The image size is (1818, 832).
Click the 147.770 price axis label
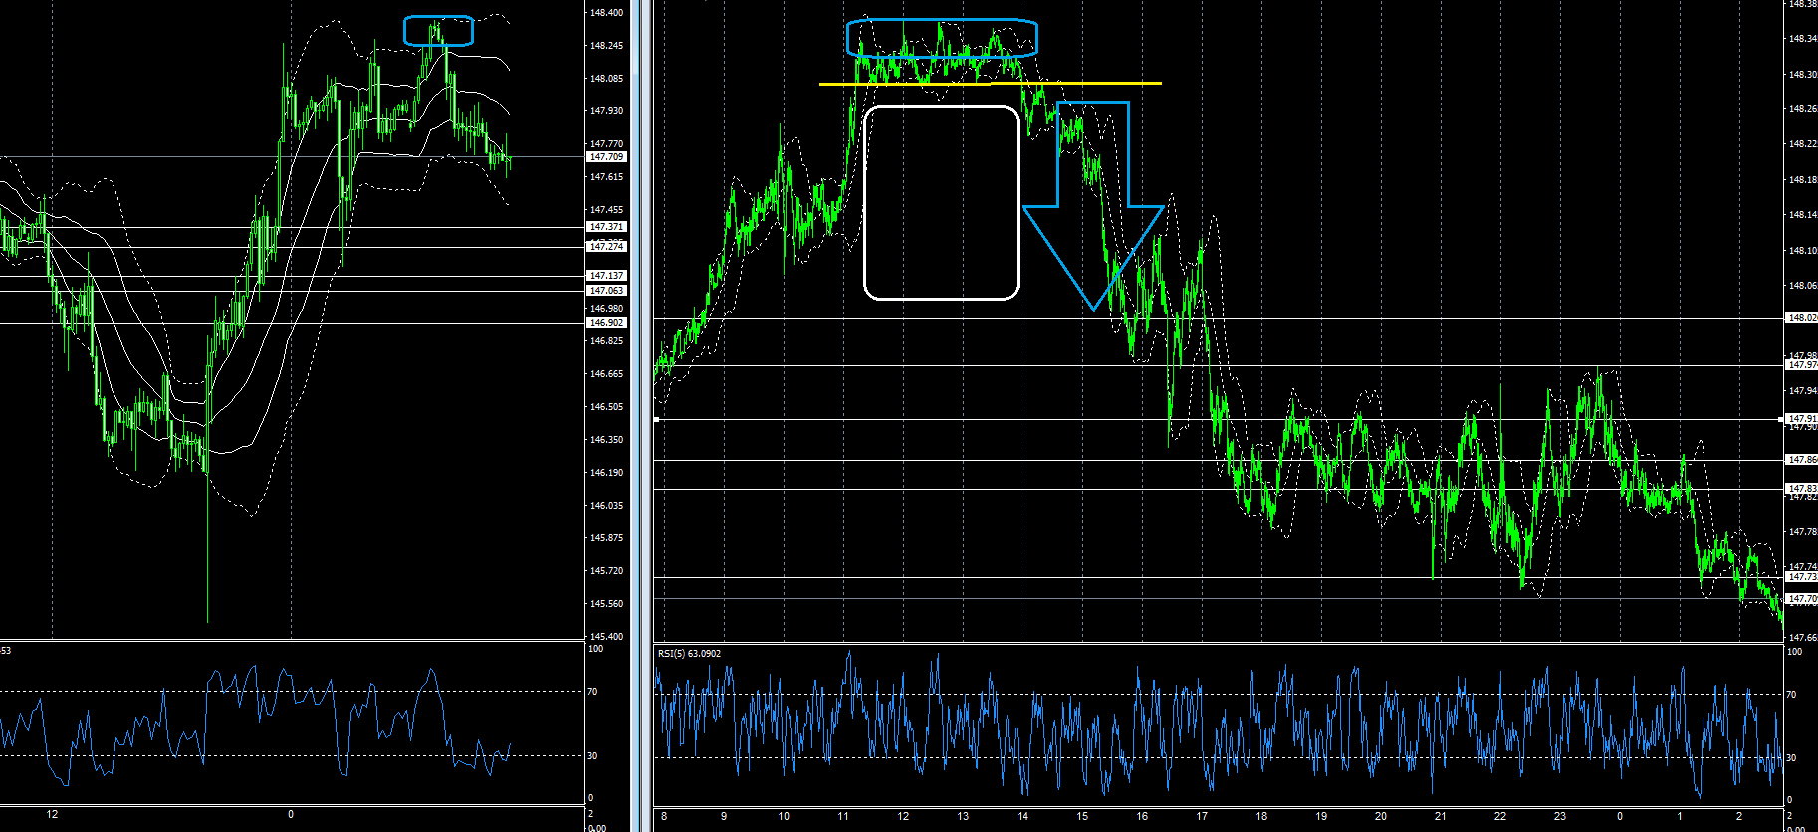tap(606, 144)
